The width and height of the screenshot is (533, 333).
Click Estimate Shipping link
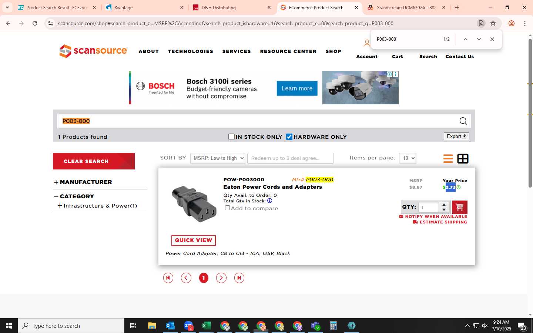440,222
